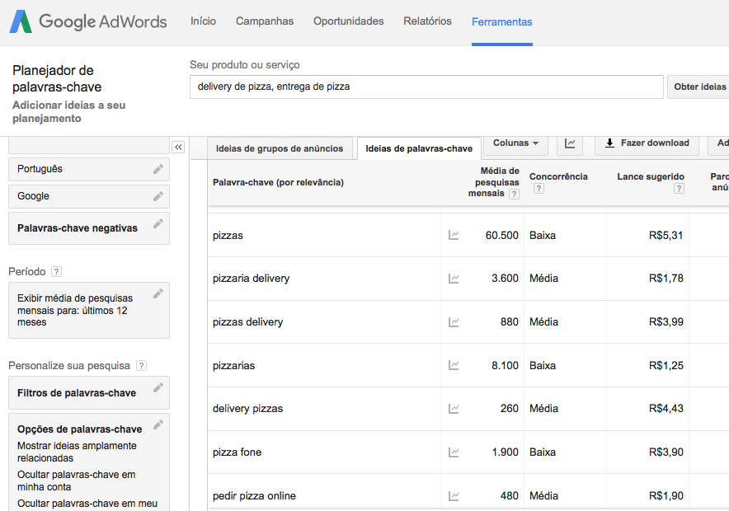Click the trend chart icon for pizzas

tap(454, 235)
